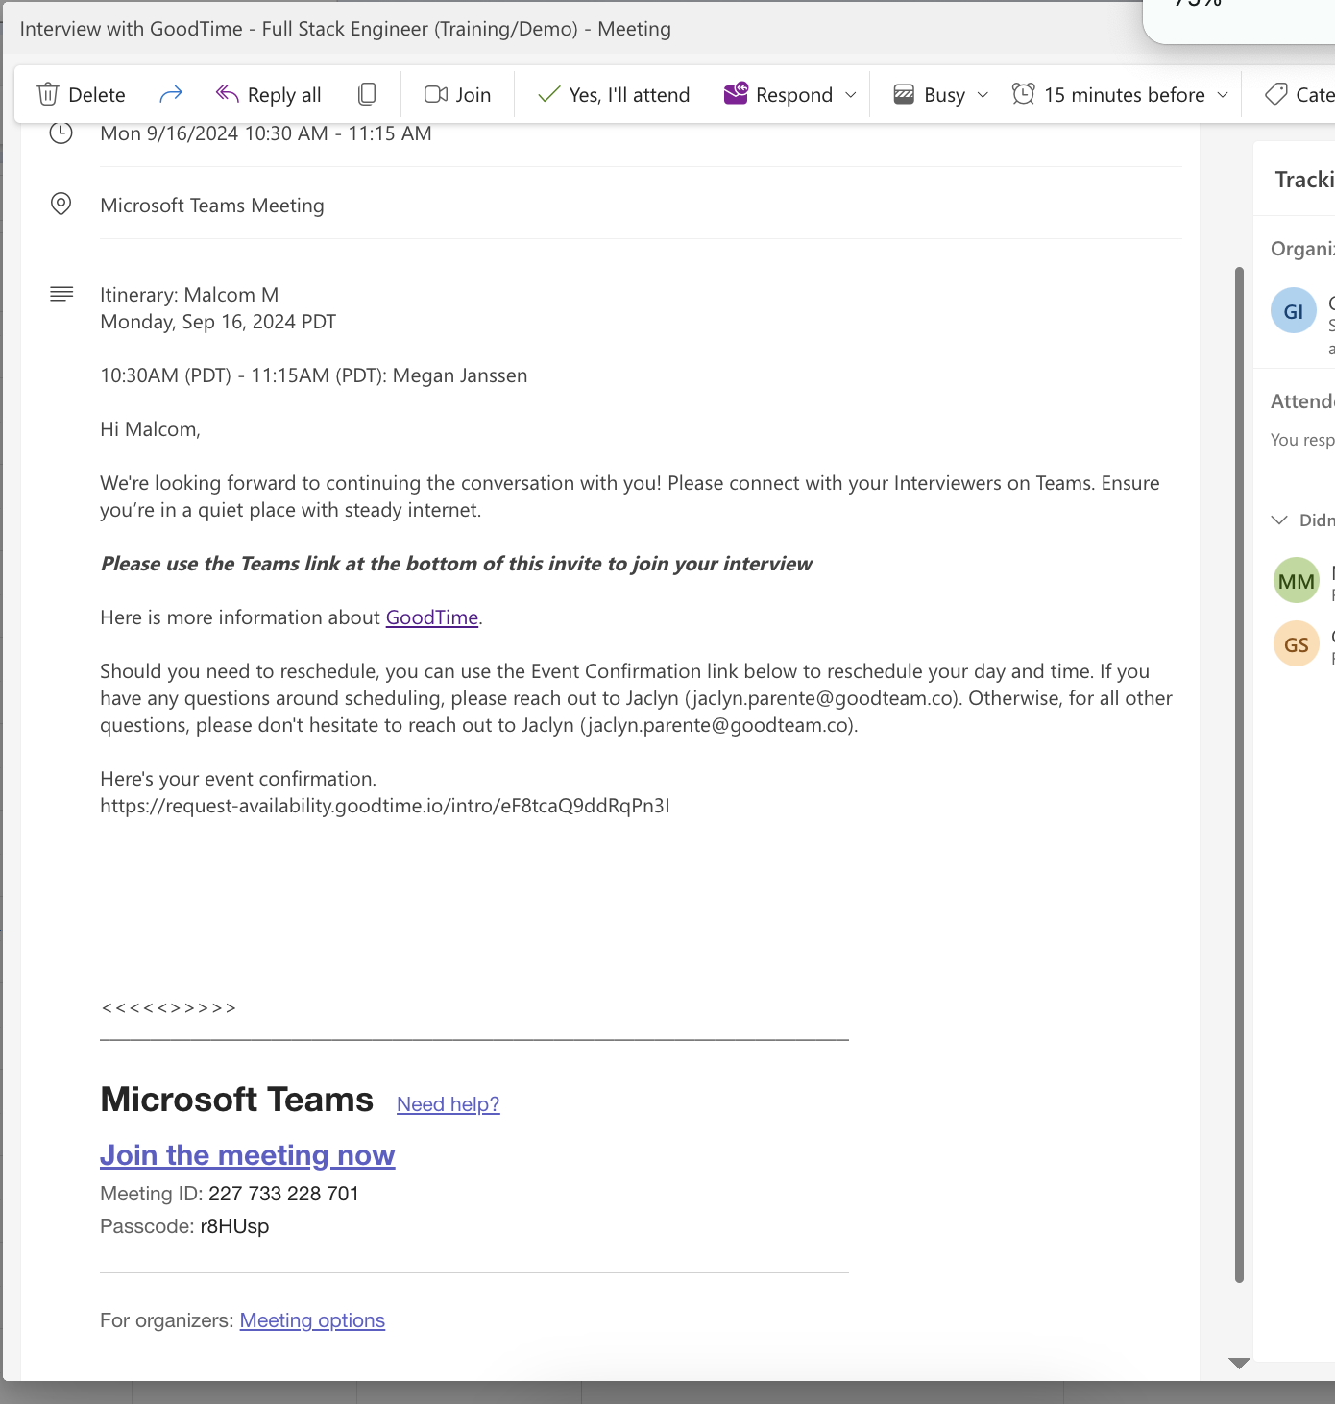Click the Reply all button

(268, 94)
